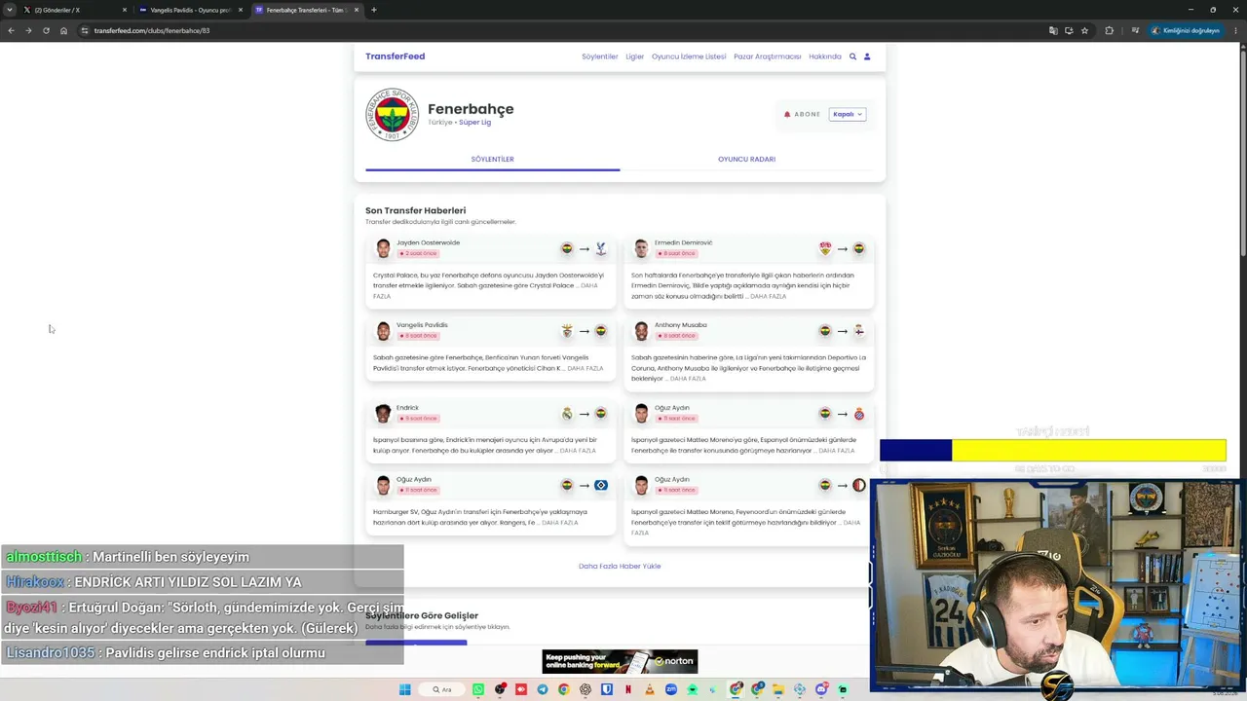The height and width of the screenshot is (701, 1247).
Task: Switch to the SÖYLENTİLER tab
Action: coord(492,159)
